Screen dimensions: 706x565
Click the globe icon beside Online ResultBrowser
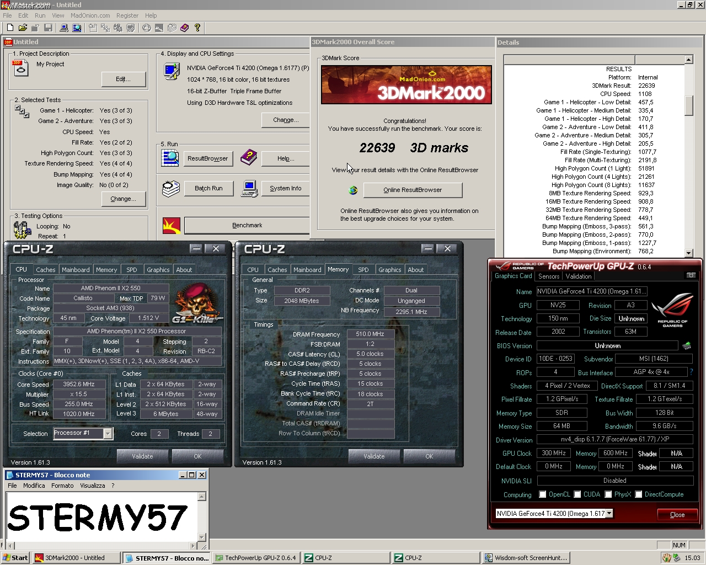coord(353,190)
